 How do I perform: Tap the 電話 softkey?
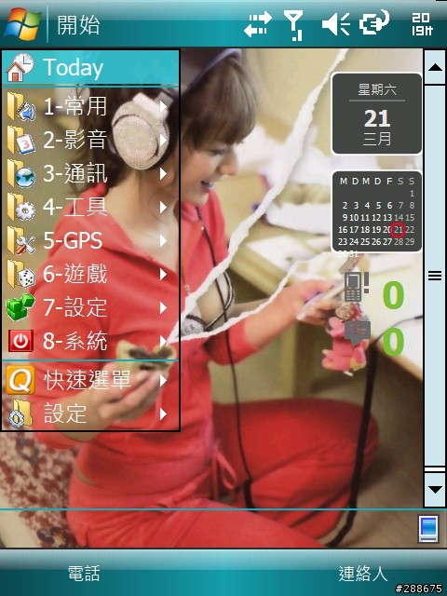[84, 573]
